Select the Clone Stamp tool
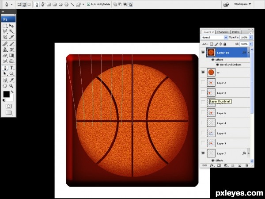The height and width of the screenshot is (199, 265). coord(5,50)
